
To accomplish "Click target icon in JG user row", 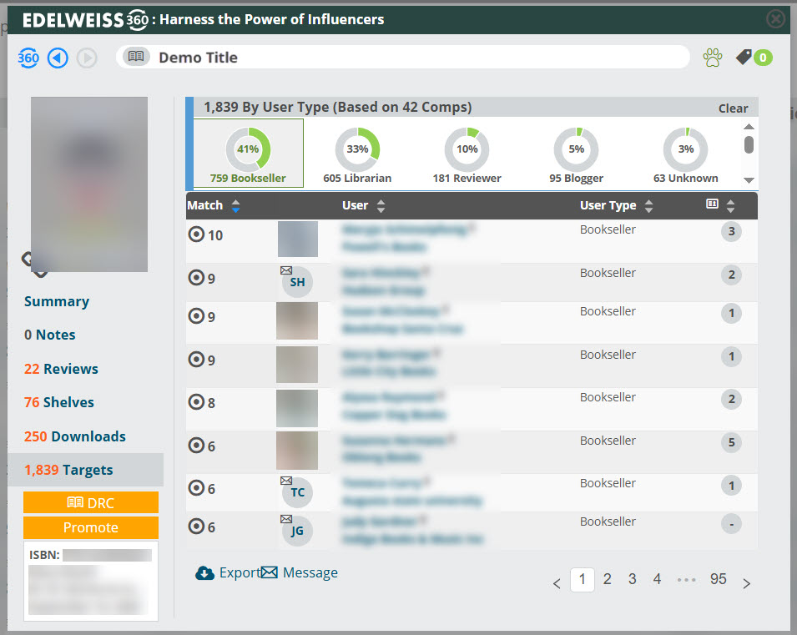I will tap(196, 527).
